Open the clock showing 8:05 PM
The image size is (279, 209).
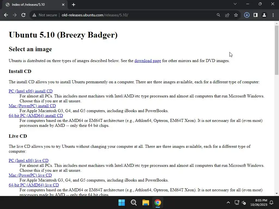pyautogui.click(x=259, y=202)
